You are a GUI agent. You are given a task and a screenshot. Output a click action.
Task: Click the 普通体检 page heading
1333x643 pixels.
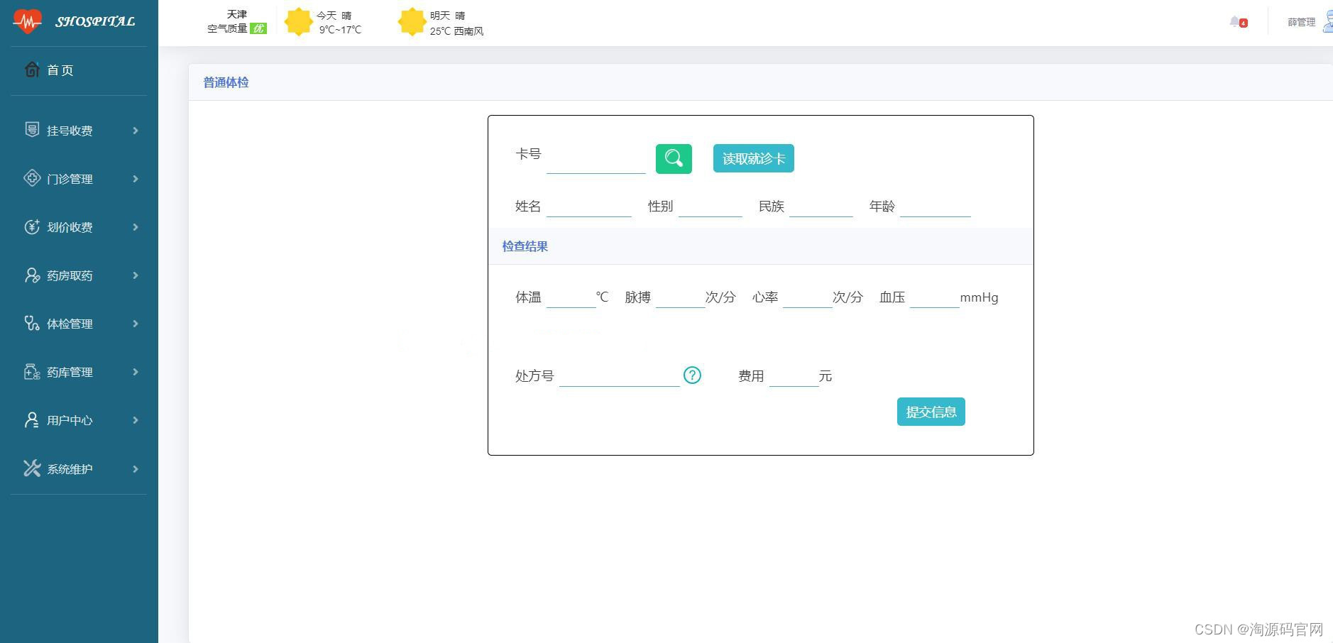tap(226, 82)
